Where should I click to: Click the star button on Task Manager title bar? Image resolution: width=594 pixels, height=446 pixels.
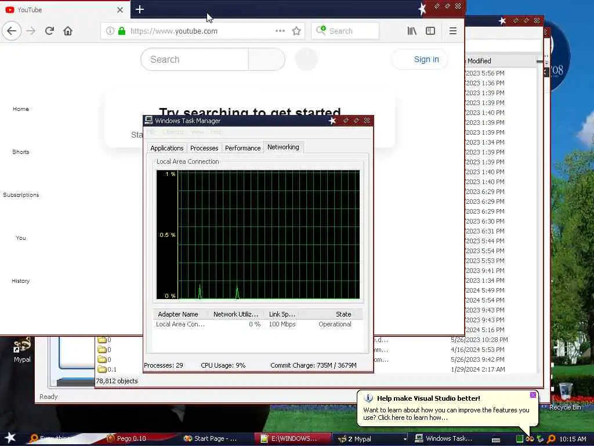click(x=332, y=121)
